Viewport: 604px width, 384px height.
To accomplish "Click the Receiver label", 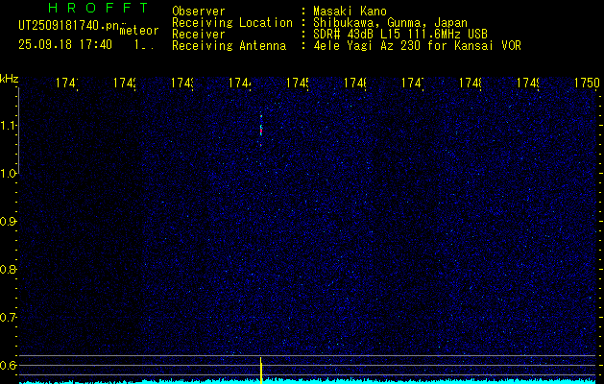I will [199, 35].
